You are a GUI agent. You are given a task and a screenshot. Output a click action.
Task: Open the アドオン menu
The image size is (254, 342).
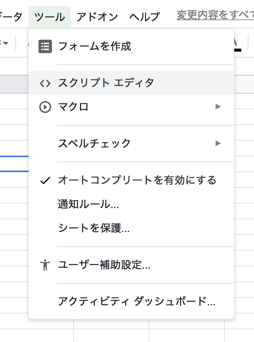coord(97,17)
